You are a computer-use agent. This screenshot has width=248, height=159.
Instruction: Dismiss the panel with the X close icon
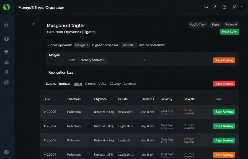[33, 23]
